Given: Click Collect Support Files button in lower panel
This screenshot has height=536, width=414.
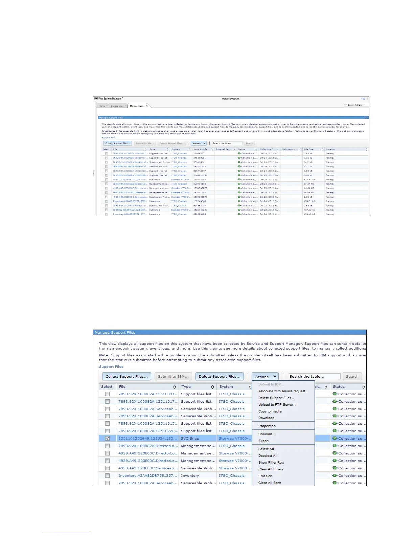Looking at the screenshot, I should 127,377.
